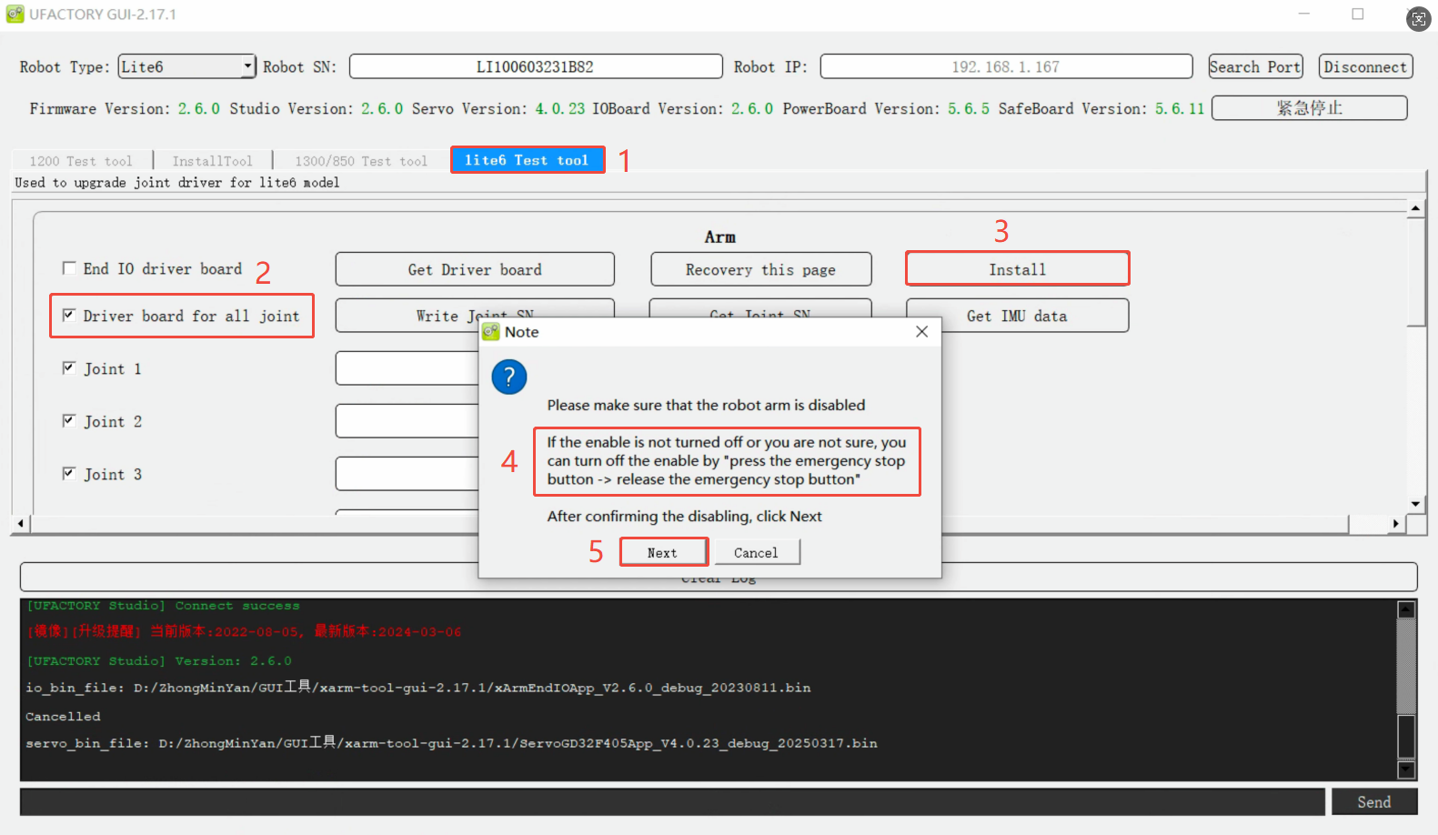Click Firmware Version value 2.6.0

click(198, 108)
